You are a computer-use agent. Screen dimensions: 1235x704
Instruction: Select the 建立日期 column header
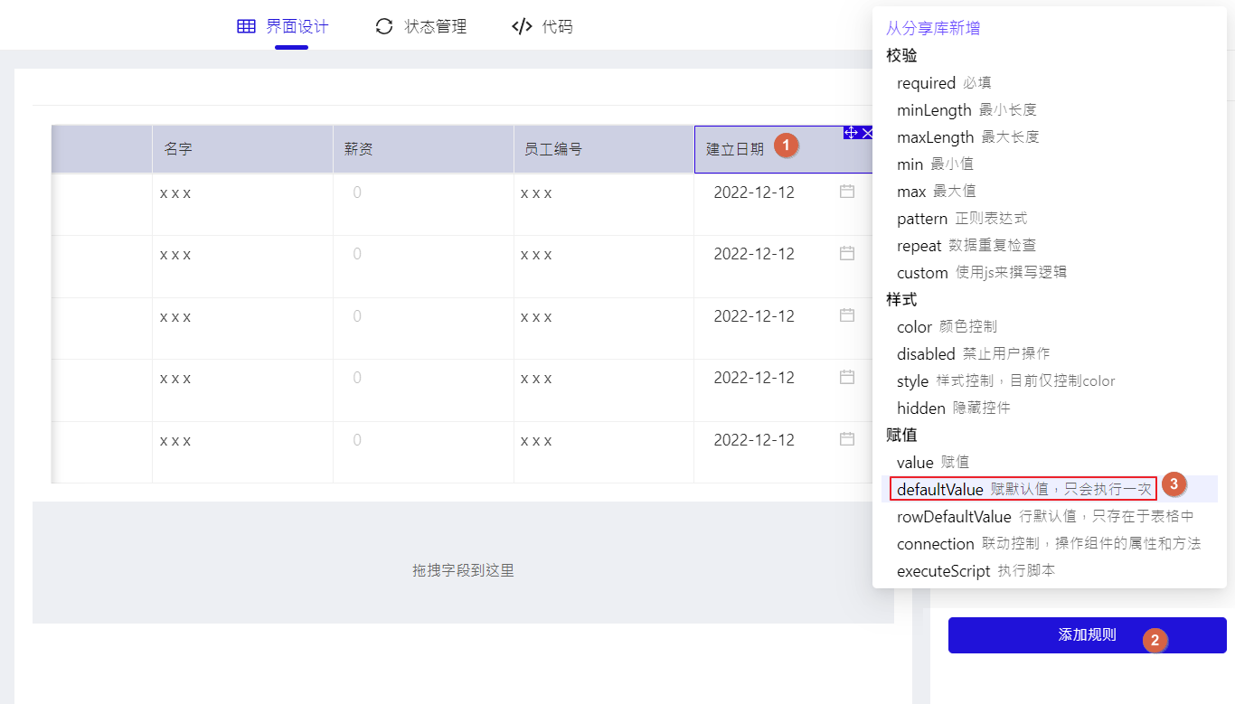pyautogui.click(x=784, y=149)
